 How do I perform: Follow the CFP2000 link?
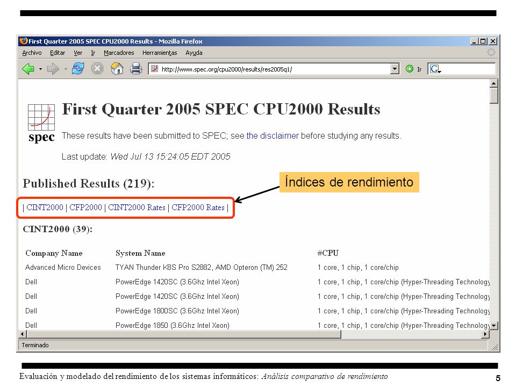pyautogui.click(x=85, y=207)
